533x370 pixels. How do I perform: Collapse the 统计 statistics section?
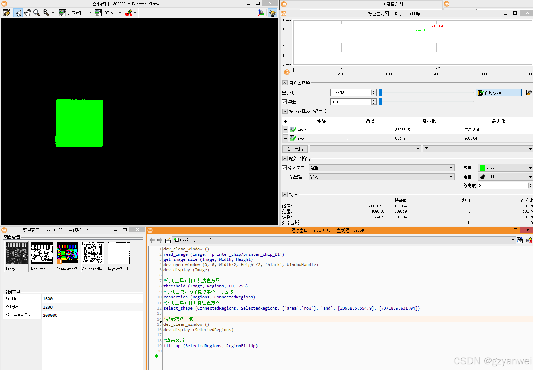[x=285, y=195]
